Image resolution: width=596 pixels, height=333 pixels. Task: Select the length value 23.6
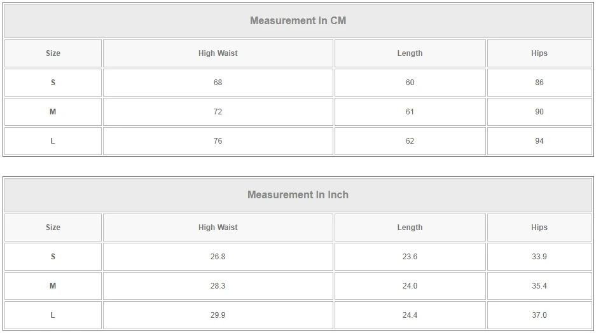tap(410, 257)
